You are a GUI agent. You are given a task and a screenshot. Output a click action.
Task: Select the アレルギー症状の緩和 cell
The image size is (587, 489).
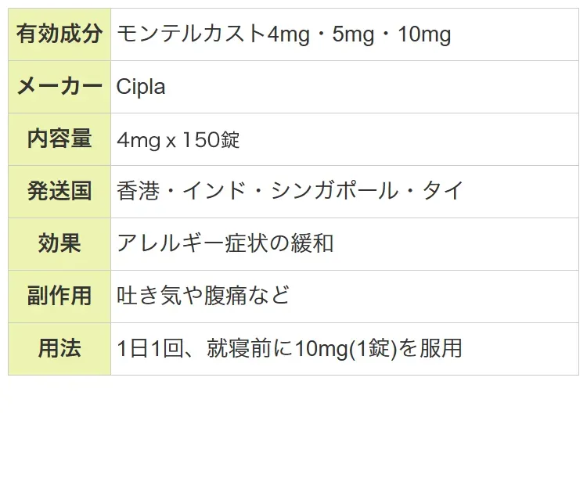coord(345,244)
